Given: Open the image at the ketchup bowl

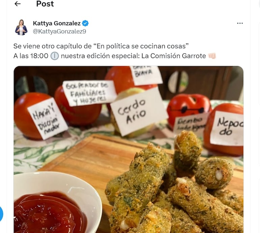Looking at the screenshot, I should (x=56, y=203).
